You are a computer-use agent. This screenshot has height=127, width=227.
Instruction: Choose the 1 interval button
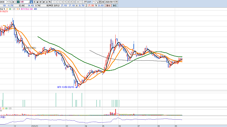click(53, 2)
